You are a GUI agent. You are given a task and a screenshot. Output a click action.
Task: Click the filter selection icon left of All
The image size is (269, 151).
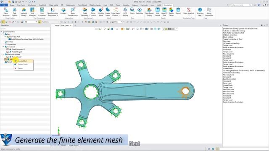[22, 22]
